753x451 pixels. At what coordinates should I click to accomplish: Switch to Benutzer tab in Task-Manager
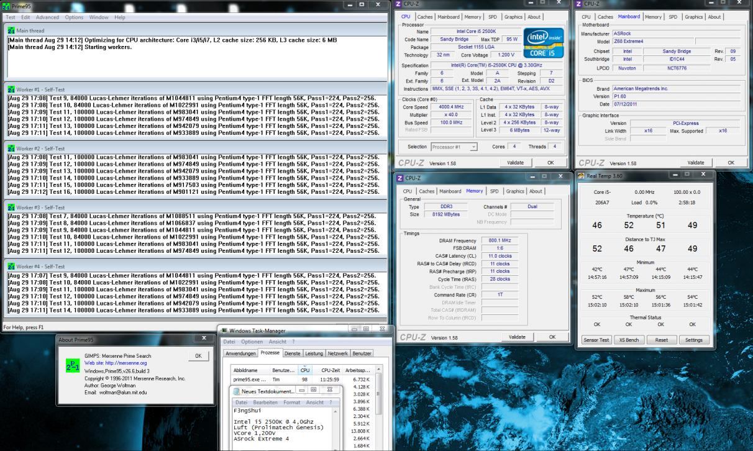362,353
